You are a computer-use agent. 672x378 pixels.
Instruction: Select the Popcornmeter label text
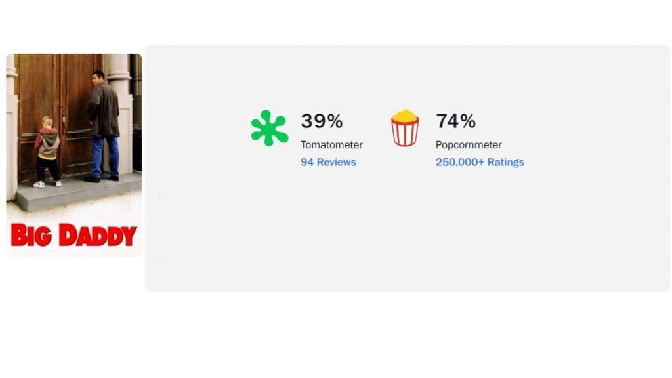(469, 145)
